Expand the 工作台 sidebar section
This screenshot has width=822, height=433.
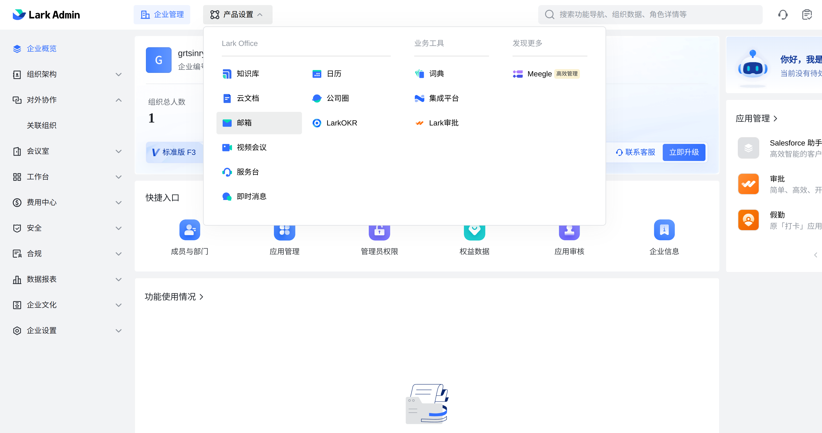coord(119,177)
